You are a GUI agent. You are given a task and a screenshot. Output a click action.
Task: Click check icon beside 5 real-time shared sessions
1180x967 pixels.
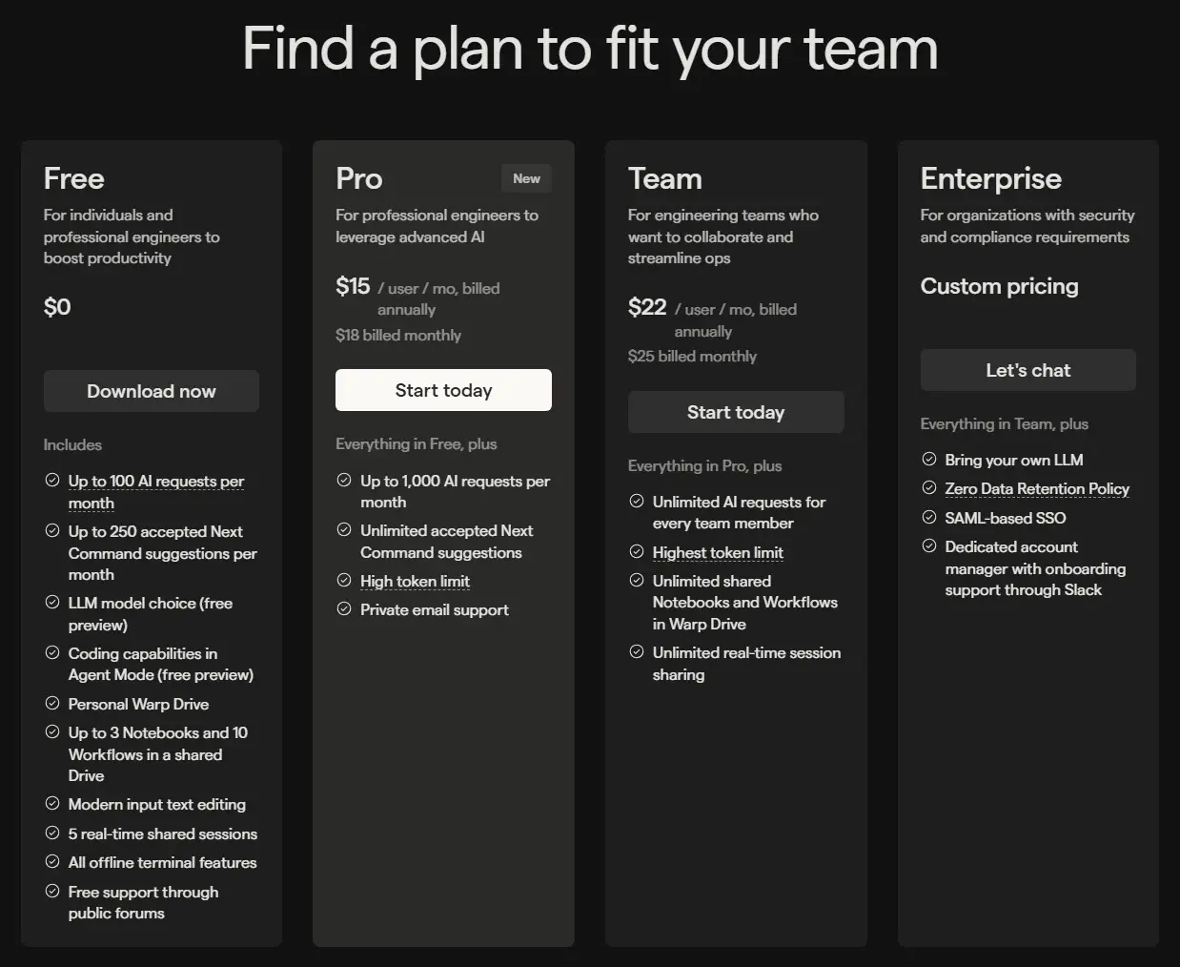pos(52,833)
